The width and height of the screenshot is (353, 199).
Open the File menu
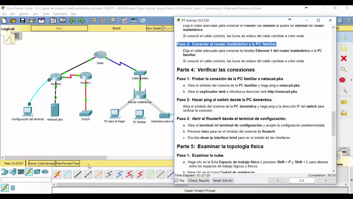(4, 14)
